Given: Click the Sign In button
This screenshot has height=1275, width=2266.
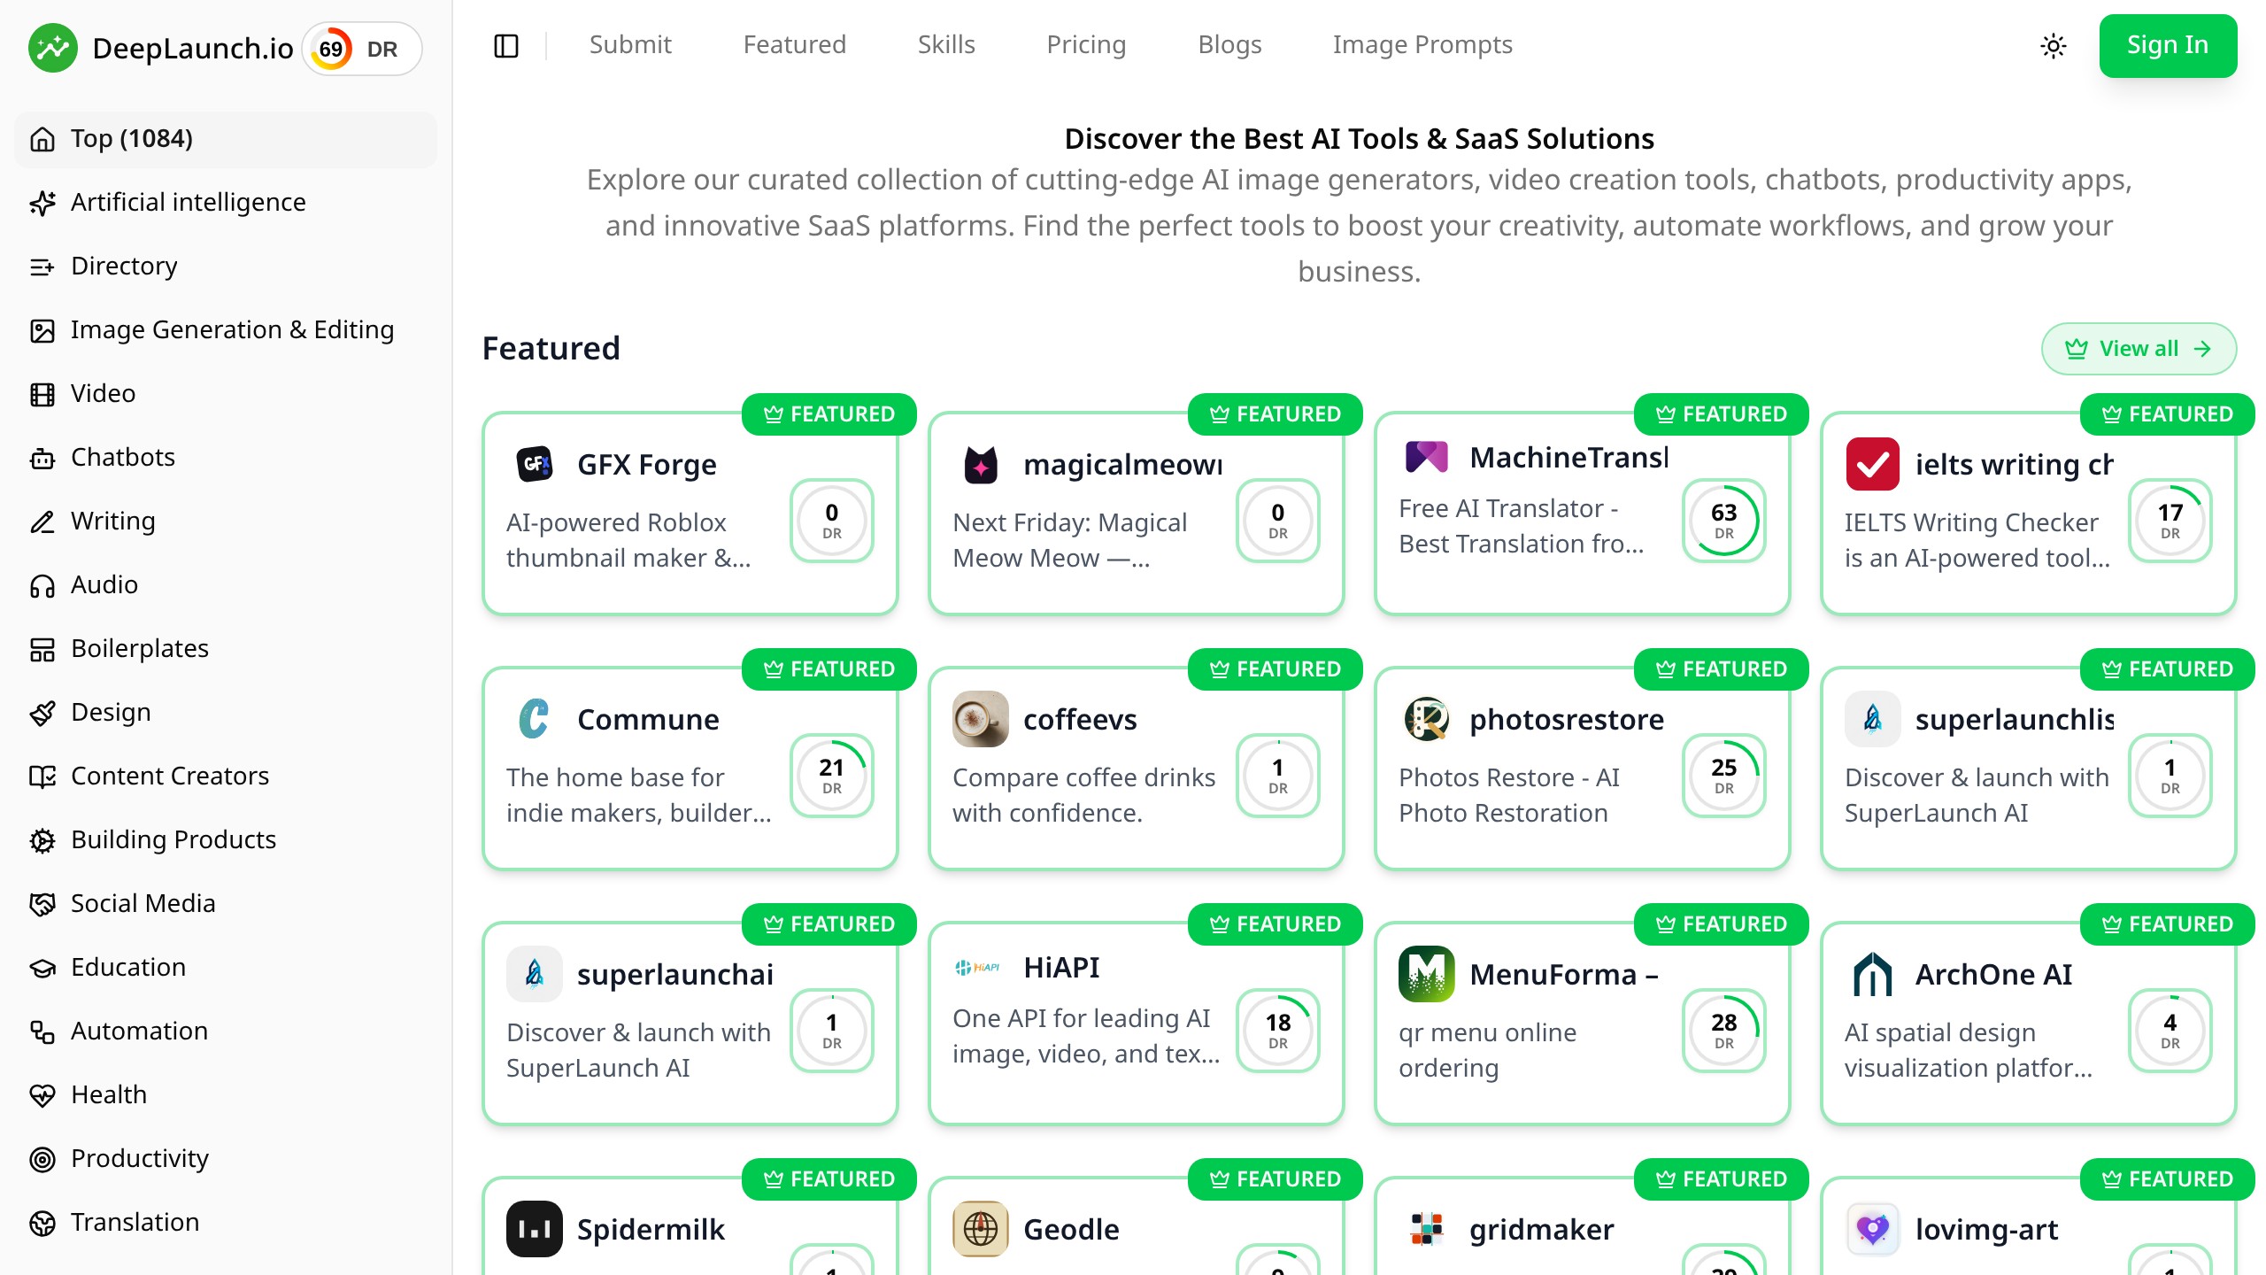Looking at the screenshot, I should (x=2168, y=45).
